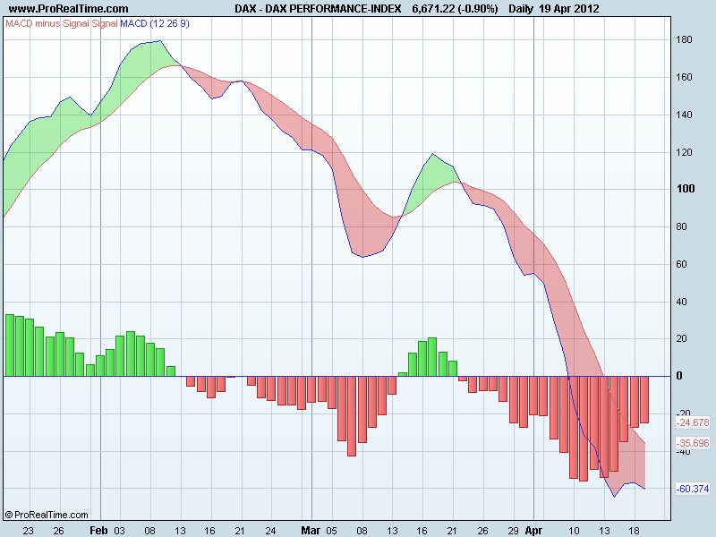Click the Mar month label on date axis
716x537 pixels.
(311, 530)
